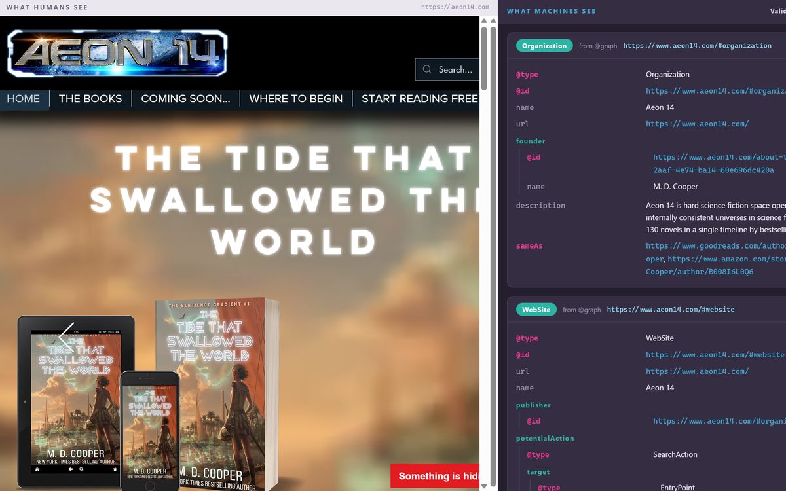Click the search magnifier icon
This screenshot has width=786, height=491.
tap(427, 69)
